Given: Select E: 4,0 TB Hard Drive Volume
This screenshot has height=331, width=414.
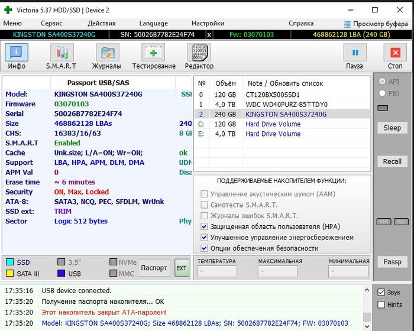Looking at the screenshot, I should 282,134.
